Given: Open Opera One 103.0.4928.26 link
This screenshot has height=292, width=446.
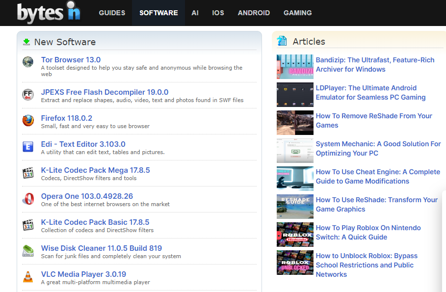Looking at the screenshot, I should (x=87, y=196).
